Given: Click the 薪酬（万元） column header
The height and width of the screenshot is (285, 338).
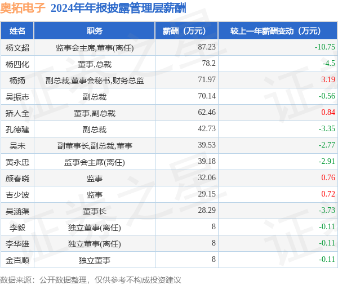Looking at the screenshot, I should pos(186,31).
